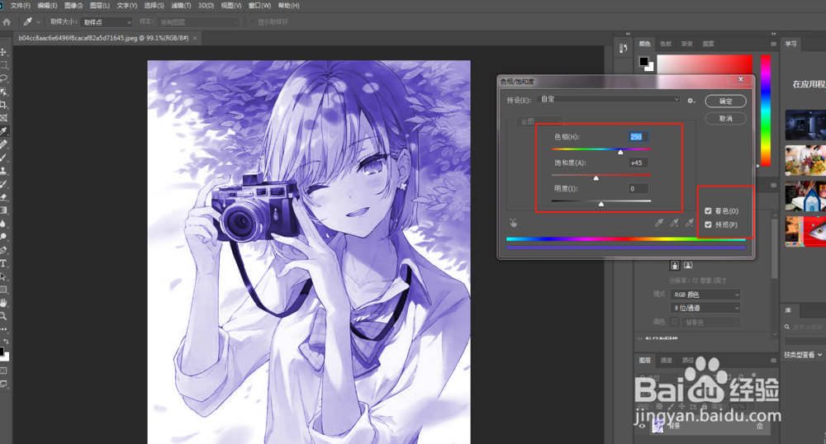Open the 文件(F) menu
Viewport: 826px width, 444px height.
click(x=20, y=5)
